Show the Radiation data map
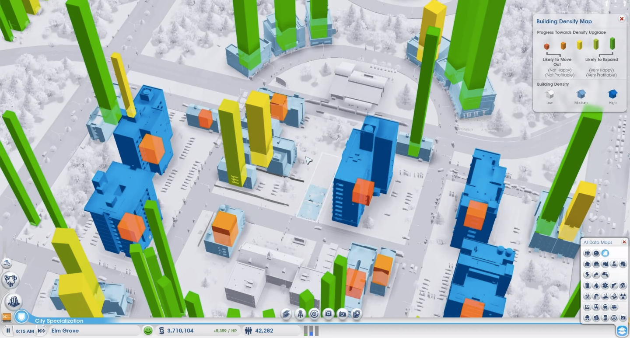 pos(623,296)
